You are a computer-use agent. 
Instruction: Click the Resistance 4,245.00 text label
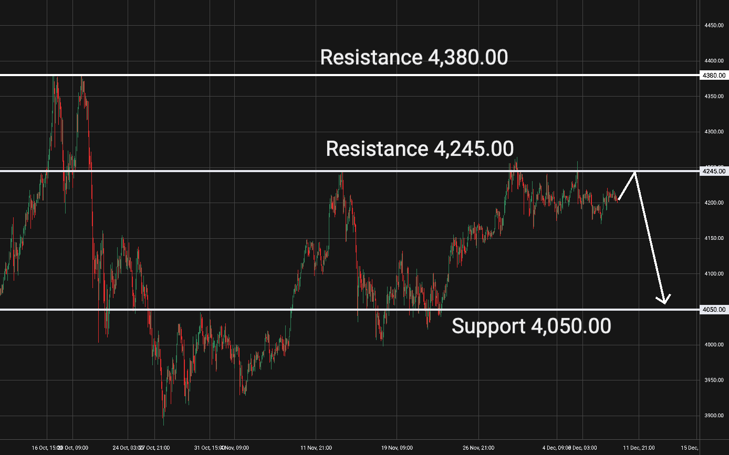pos(419,149)
